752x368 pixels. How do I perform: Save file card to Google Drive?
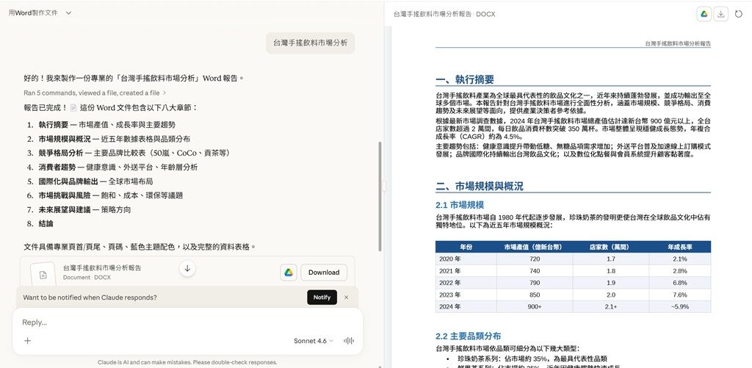point(288,272)
